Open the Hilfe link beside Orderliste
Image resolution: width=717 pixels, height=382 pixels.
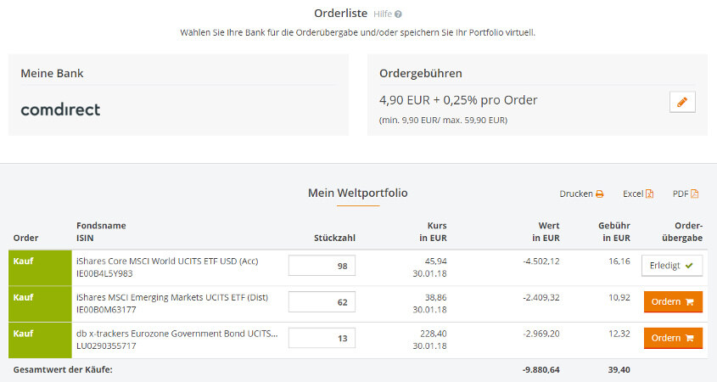click(x=382, y=14)
